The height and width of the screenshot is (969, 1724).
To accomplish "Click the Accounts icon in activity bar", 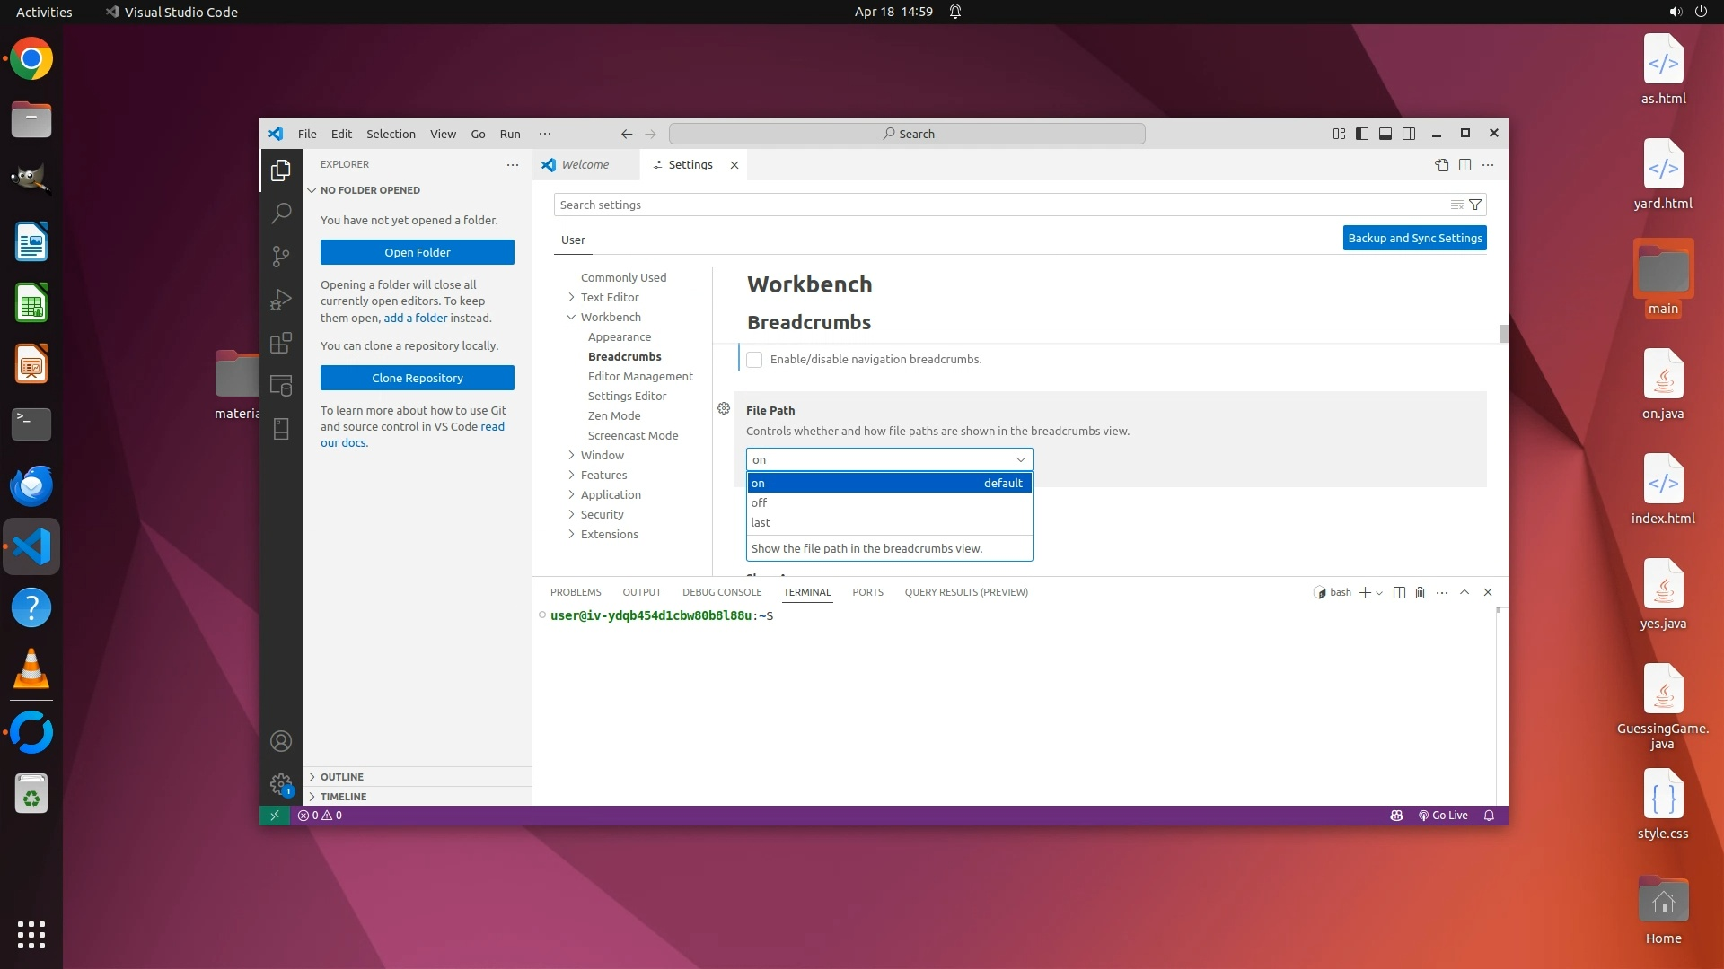I will coord(281,741).
